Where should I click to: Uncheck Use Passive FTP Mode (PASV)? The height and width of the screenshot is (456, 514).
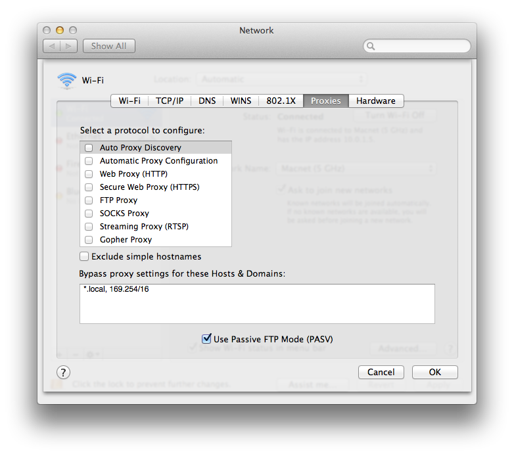click(x=206, y=338)
